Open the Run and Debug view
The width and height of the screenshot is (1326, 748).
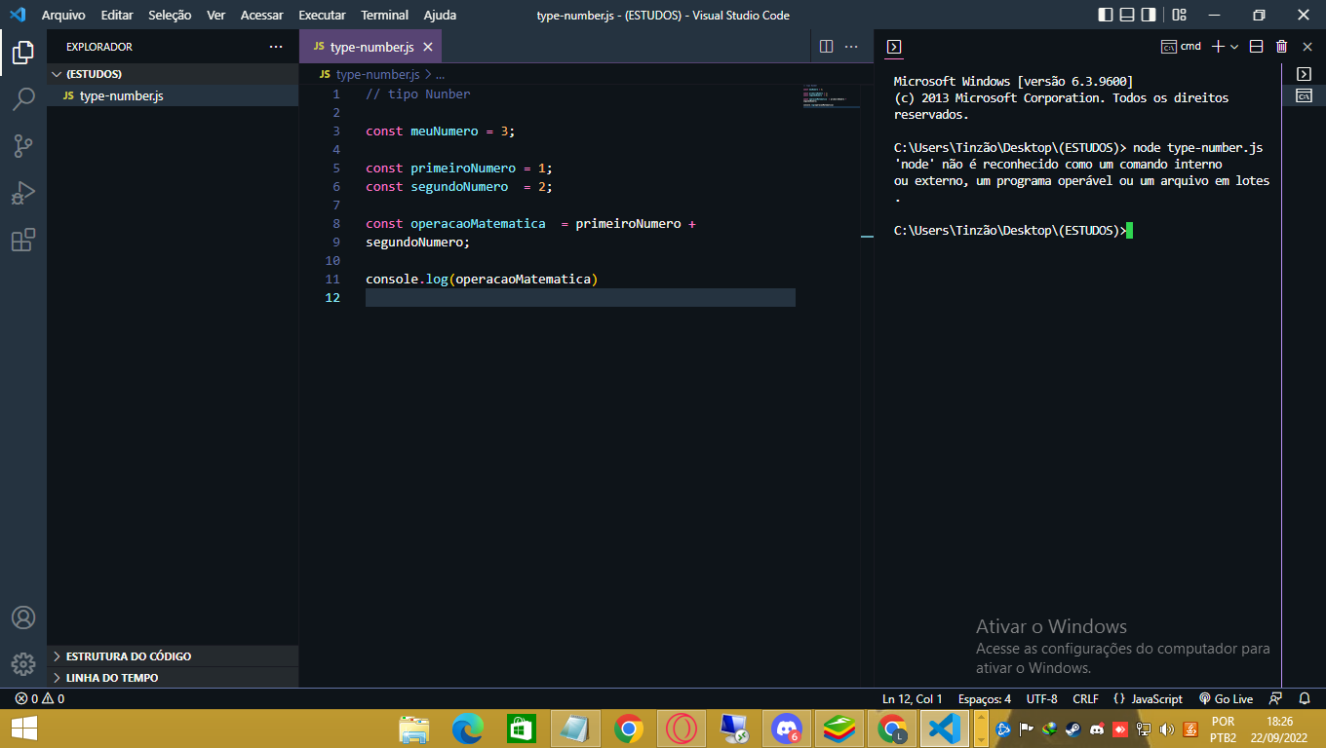tap(23, 193)
